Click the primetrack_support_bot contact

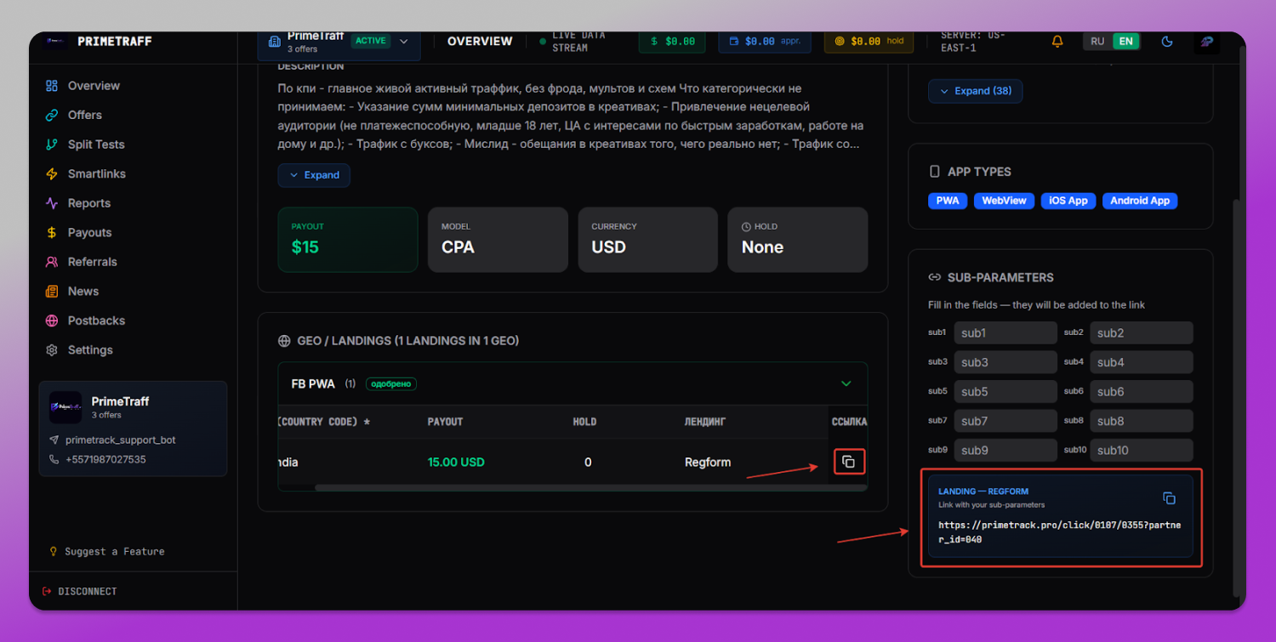tap(120, 440)
